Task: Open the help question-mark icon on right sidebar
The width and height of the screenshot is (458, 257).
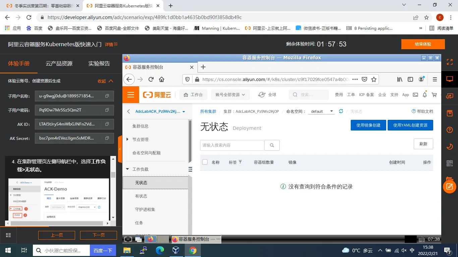Action: 450,130
